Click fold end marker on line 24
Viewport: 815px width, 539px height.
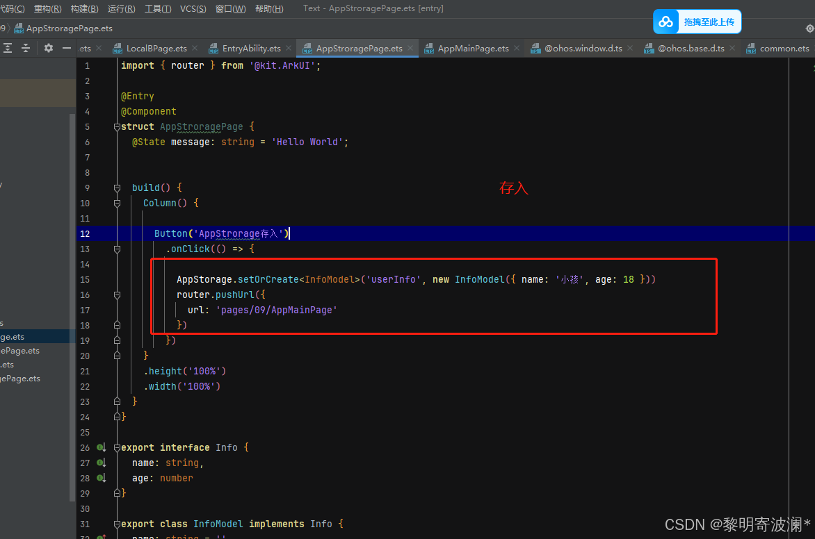pyautogui.click(x=117, y=417)
